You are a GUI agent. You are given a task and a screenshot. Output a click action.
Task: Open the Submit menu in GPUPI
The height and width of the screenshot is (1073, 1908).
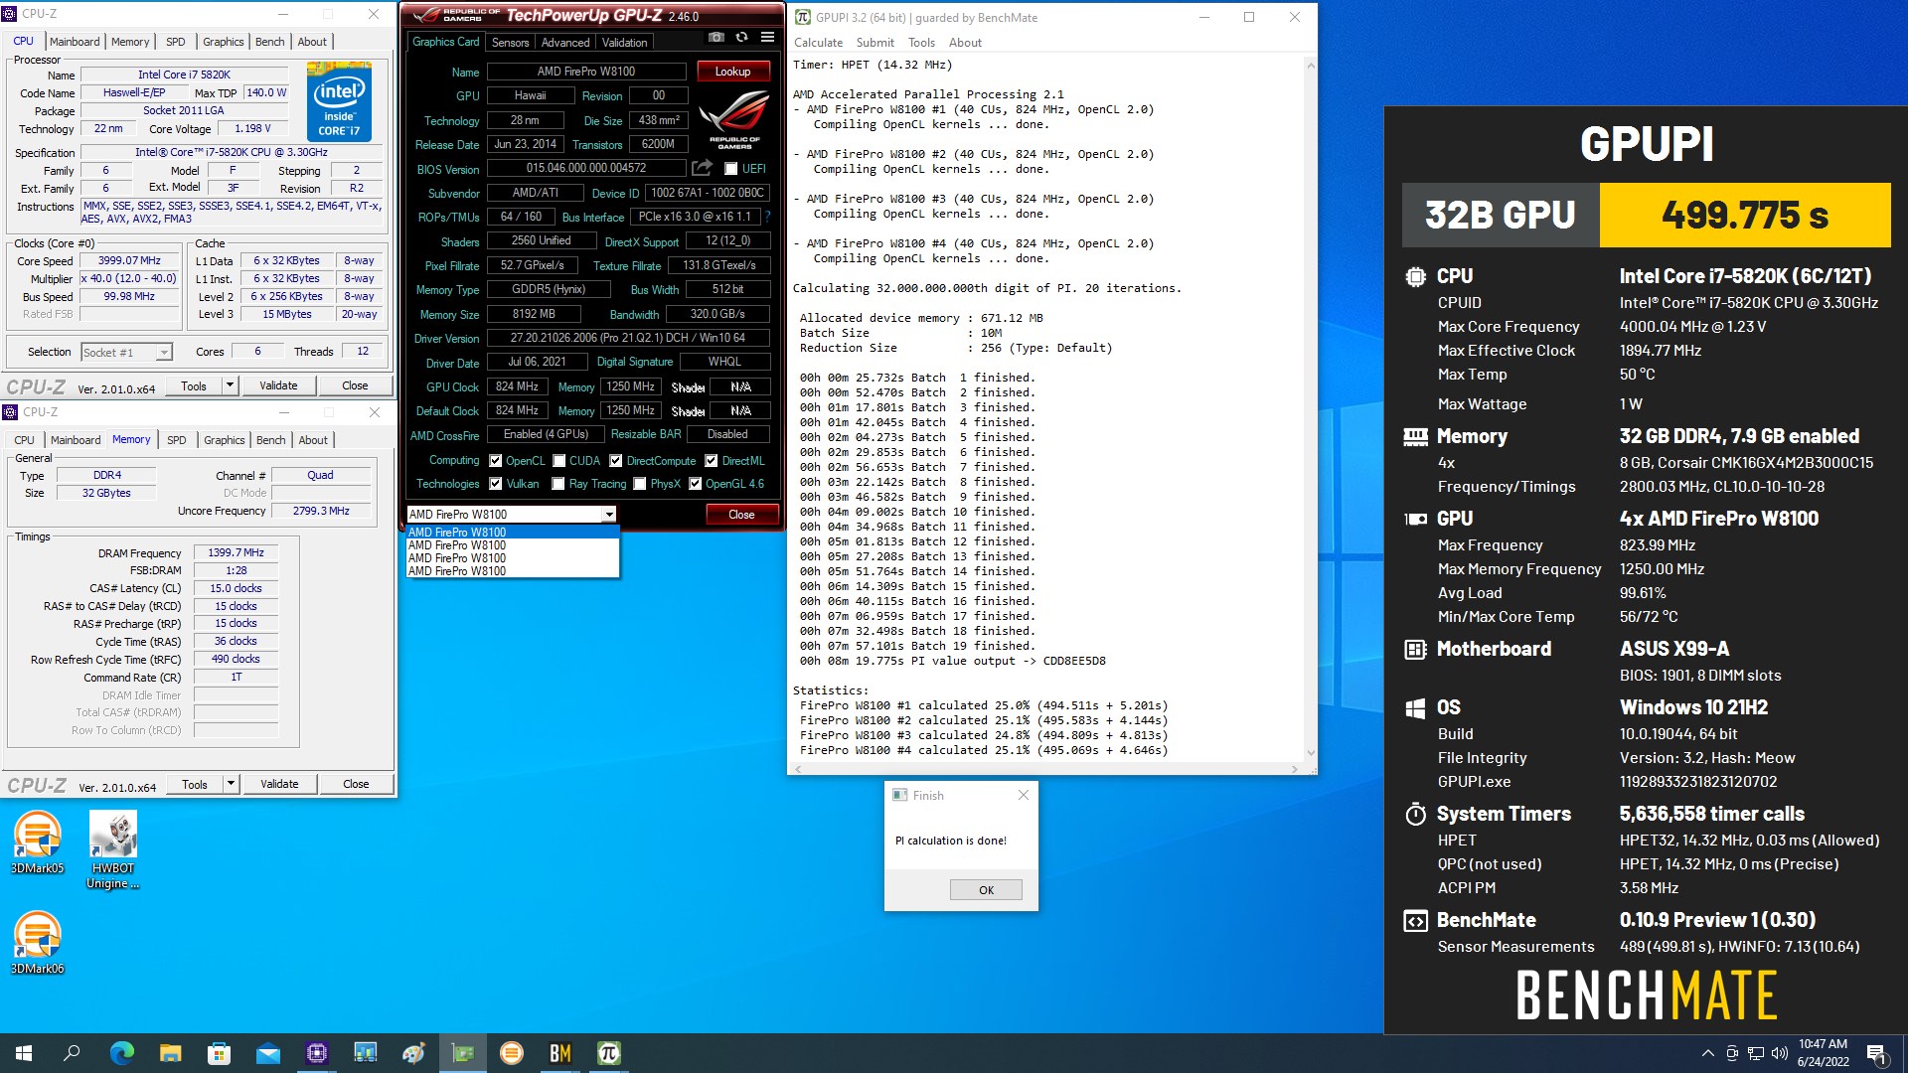coord(874,43)
